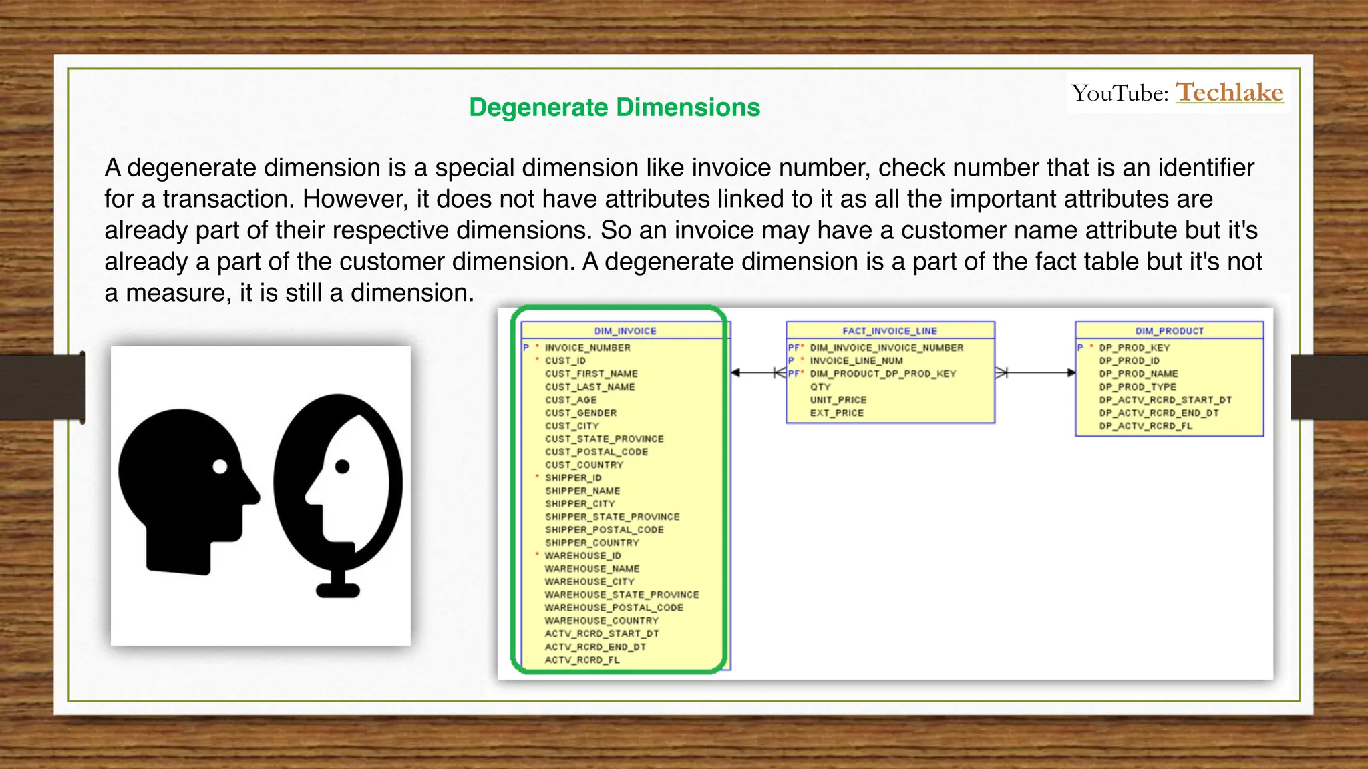Click the DIM_PRODUCT table header
Image resolution: width=1368 pixels, height=769 pixels.
coord(1170,331)
